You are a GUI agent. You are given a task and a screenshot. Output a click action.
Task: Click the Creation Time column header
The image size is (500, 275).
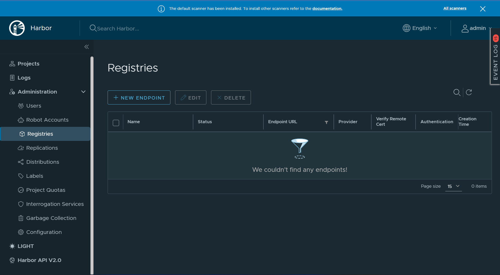pos(467,122)
